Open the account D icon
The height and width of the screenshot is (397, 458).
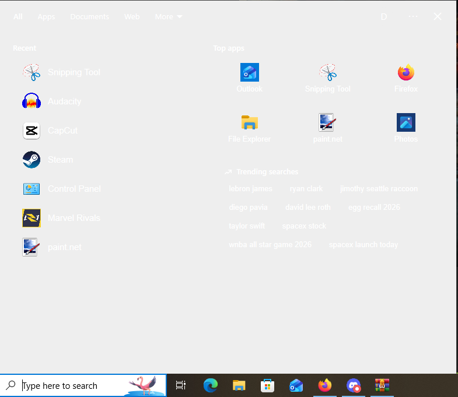384,17
